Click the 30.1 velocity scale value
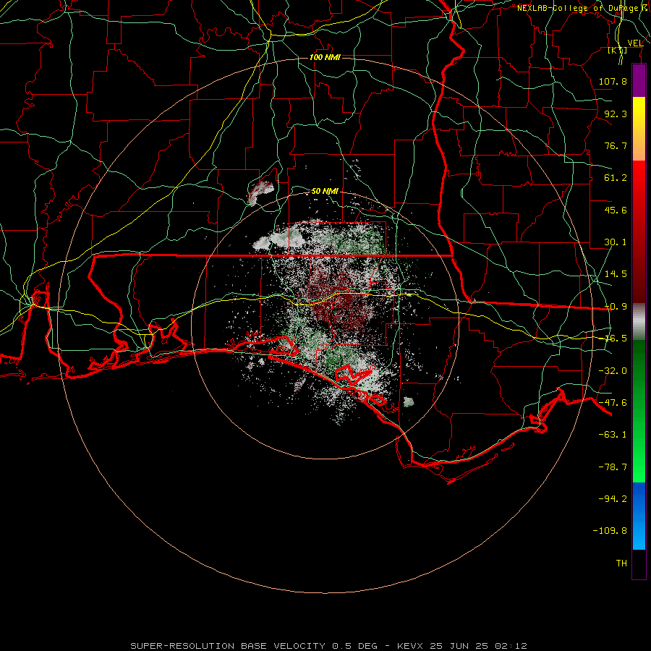 [x=616, y=242]
